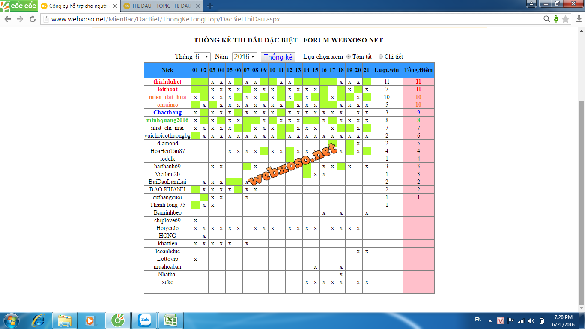The height and width of the screenshot is (329, 585).
Task: Open the browser downloads icon
Action: (578, 19)
